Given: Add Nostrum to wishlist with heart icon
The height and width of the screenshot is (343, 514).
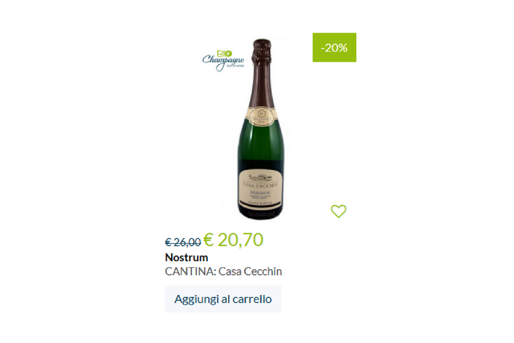Looking at the screenshot, I should pos(338,211).
